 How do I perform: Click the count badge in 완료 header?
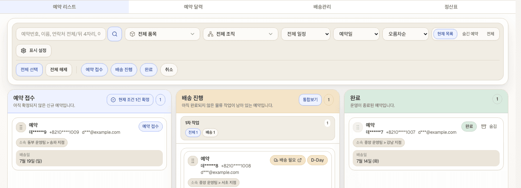[497, 99]
